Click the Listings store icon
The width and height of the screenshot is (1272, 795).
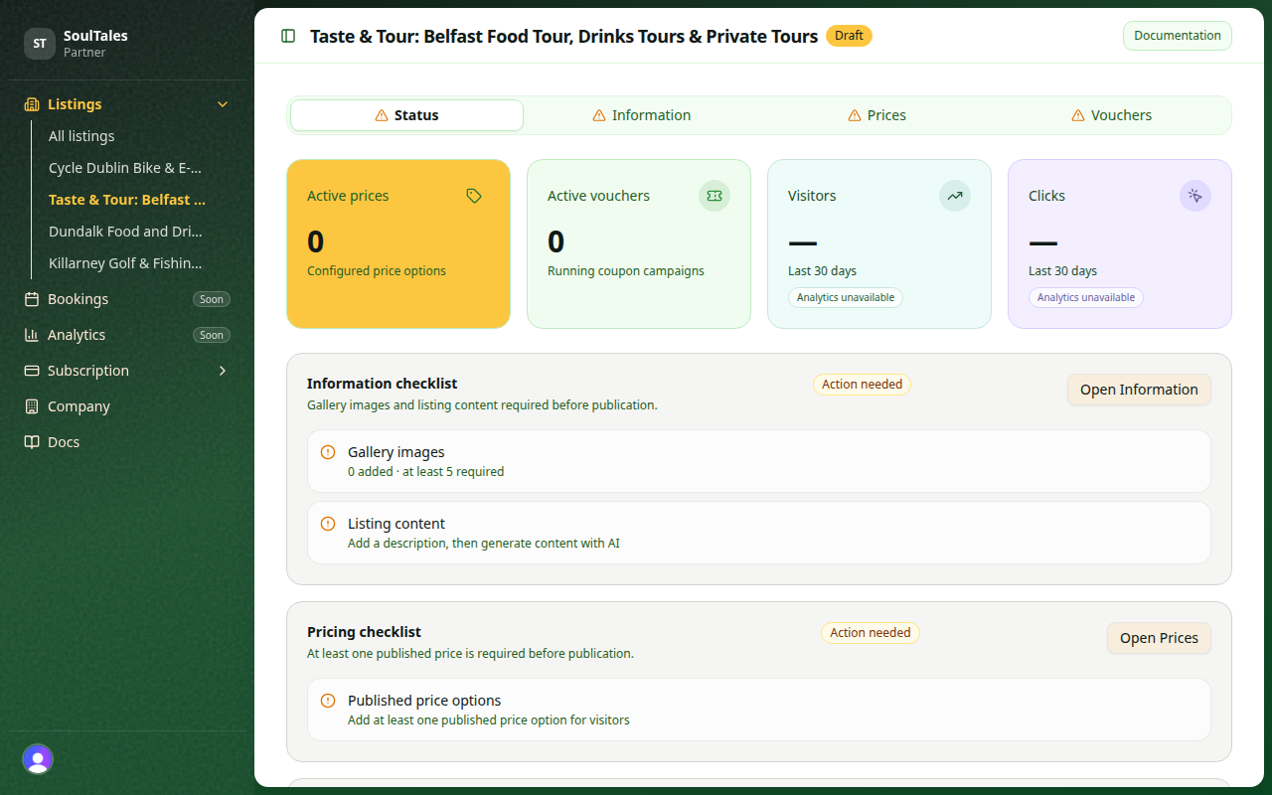(x=32, y=104)
